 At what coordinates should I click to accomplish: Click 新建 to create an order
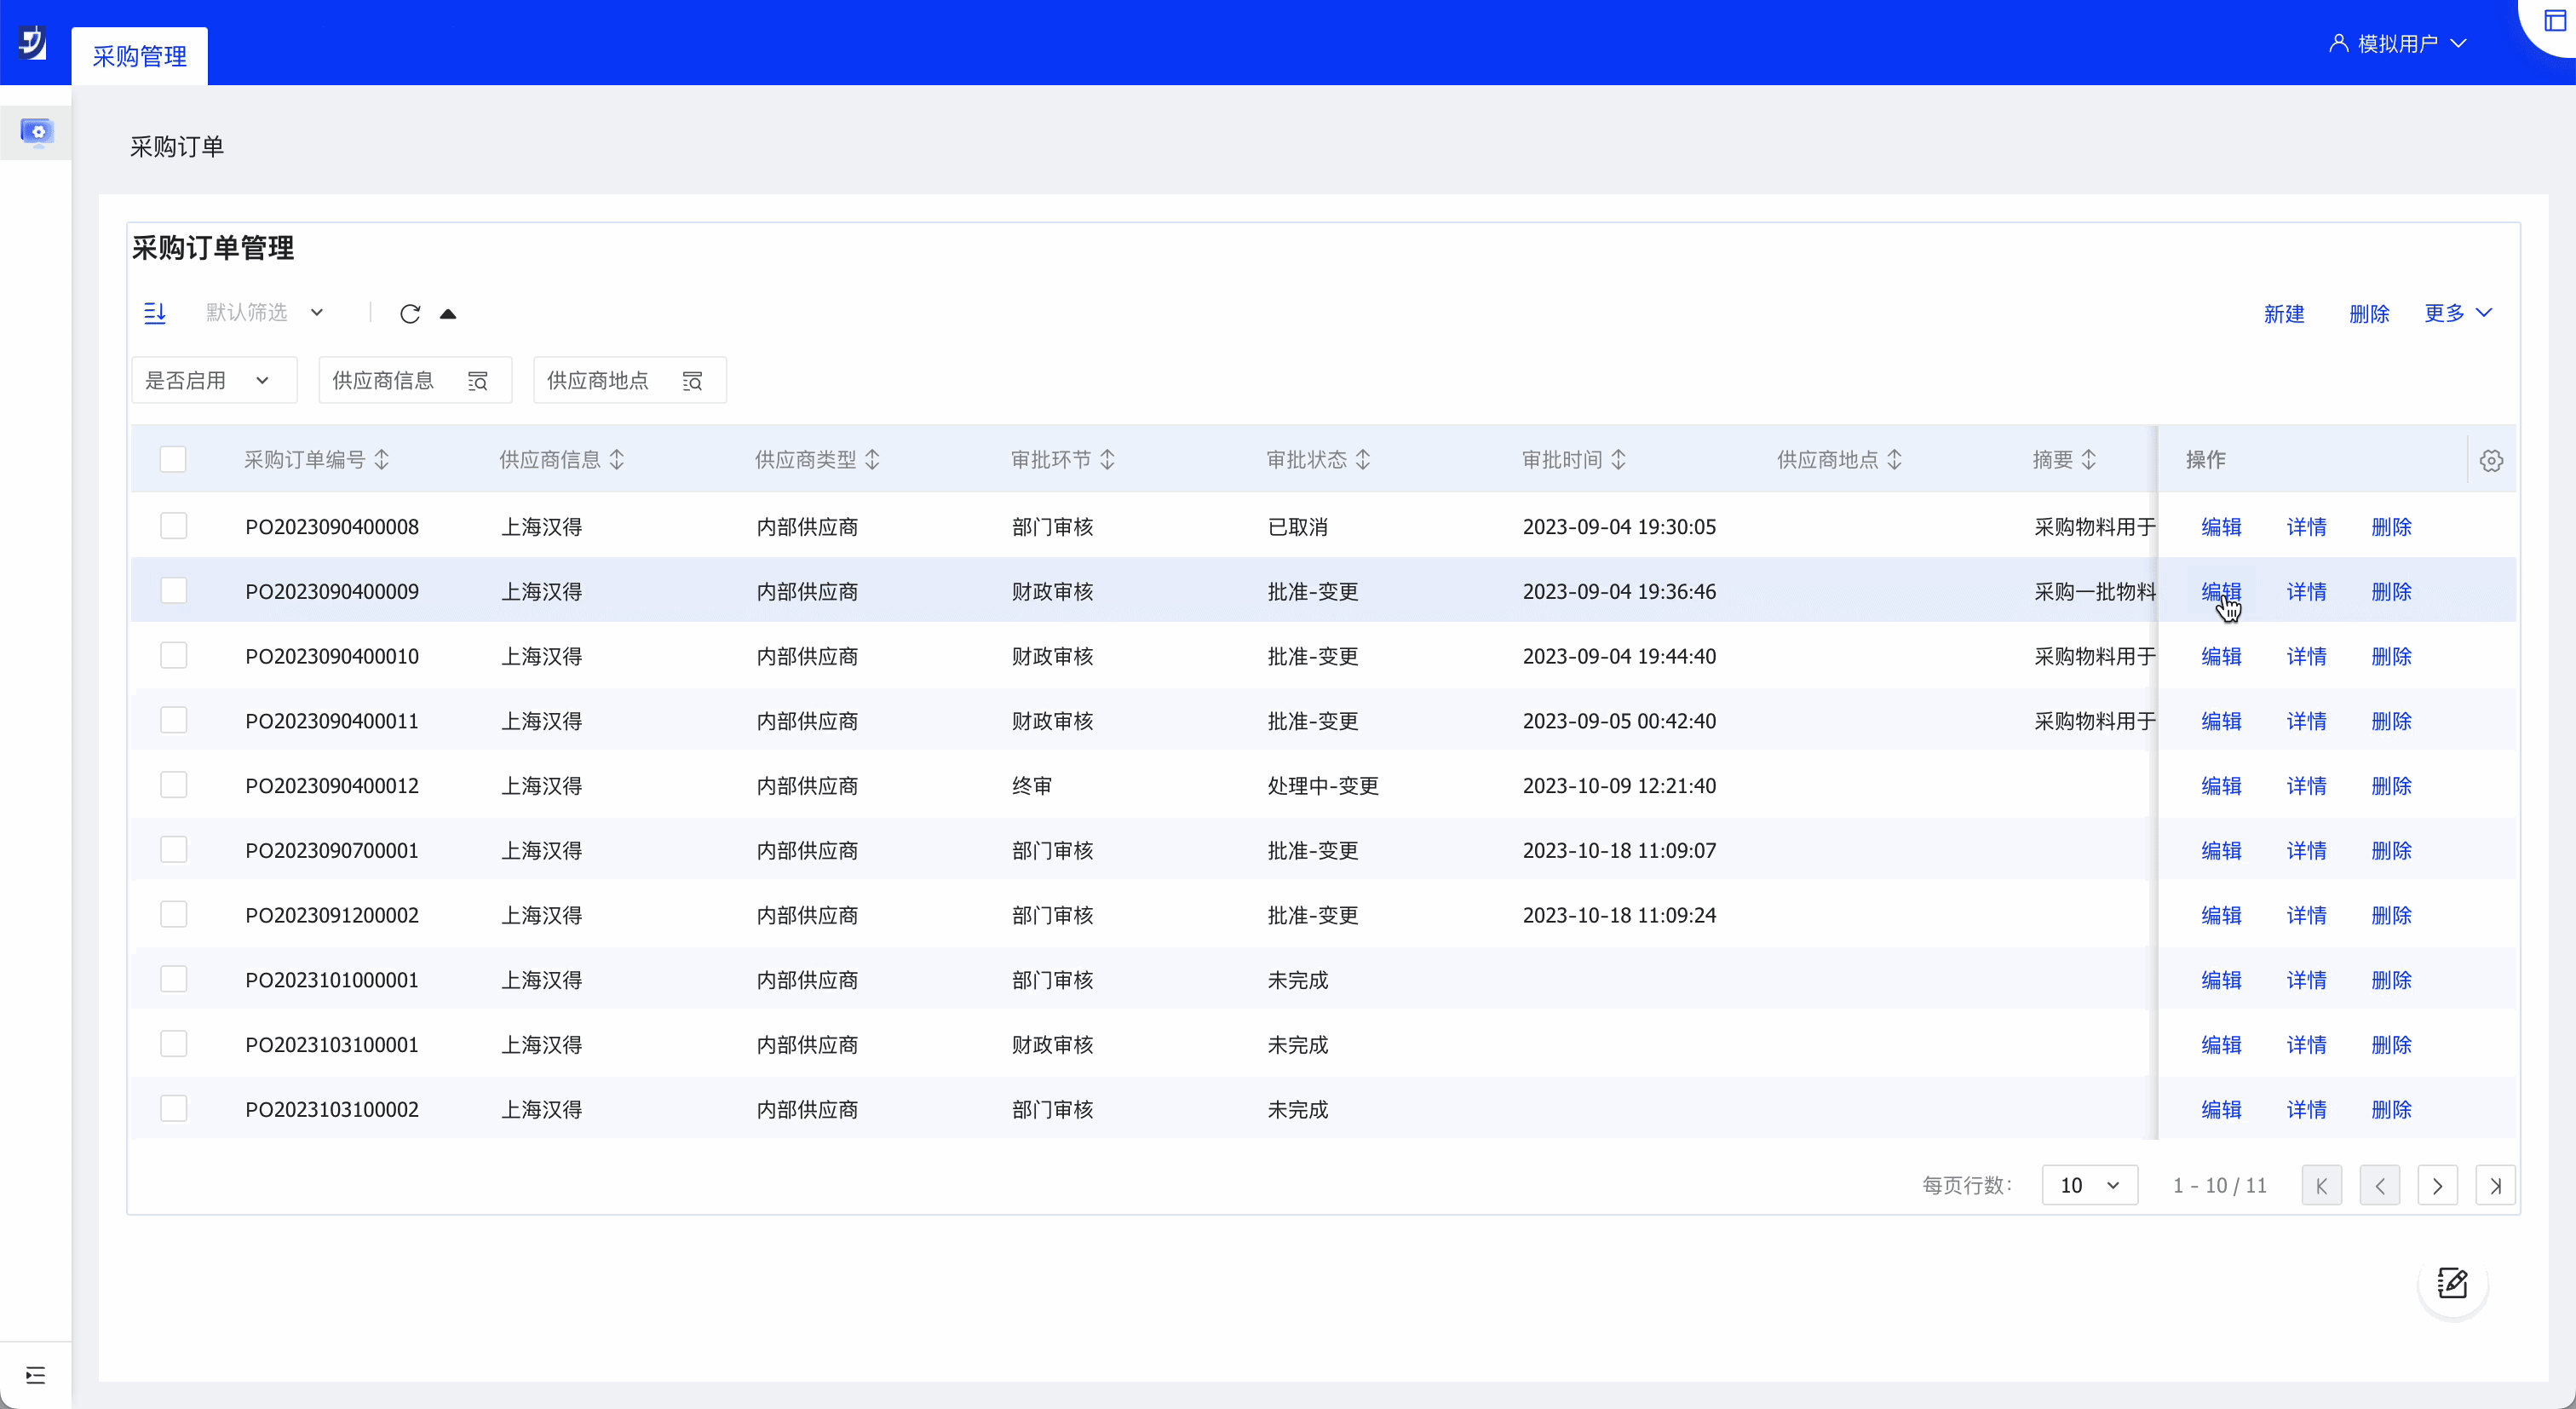(x=2284, y=314)
